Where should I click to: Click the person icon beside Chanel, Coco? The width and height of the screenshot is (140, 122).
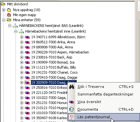[x=27, y=72]
